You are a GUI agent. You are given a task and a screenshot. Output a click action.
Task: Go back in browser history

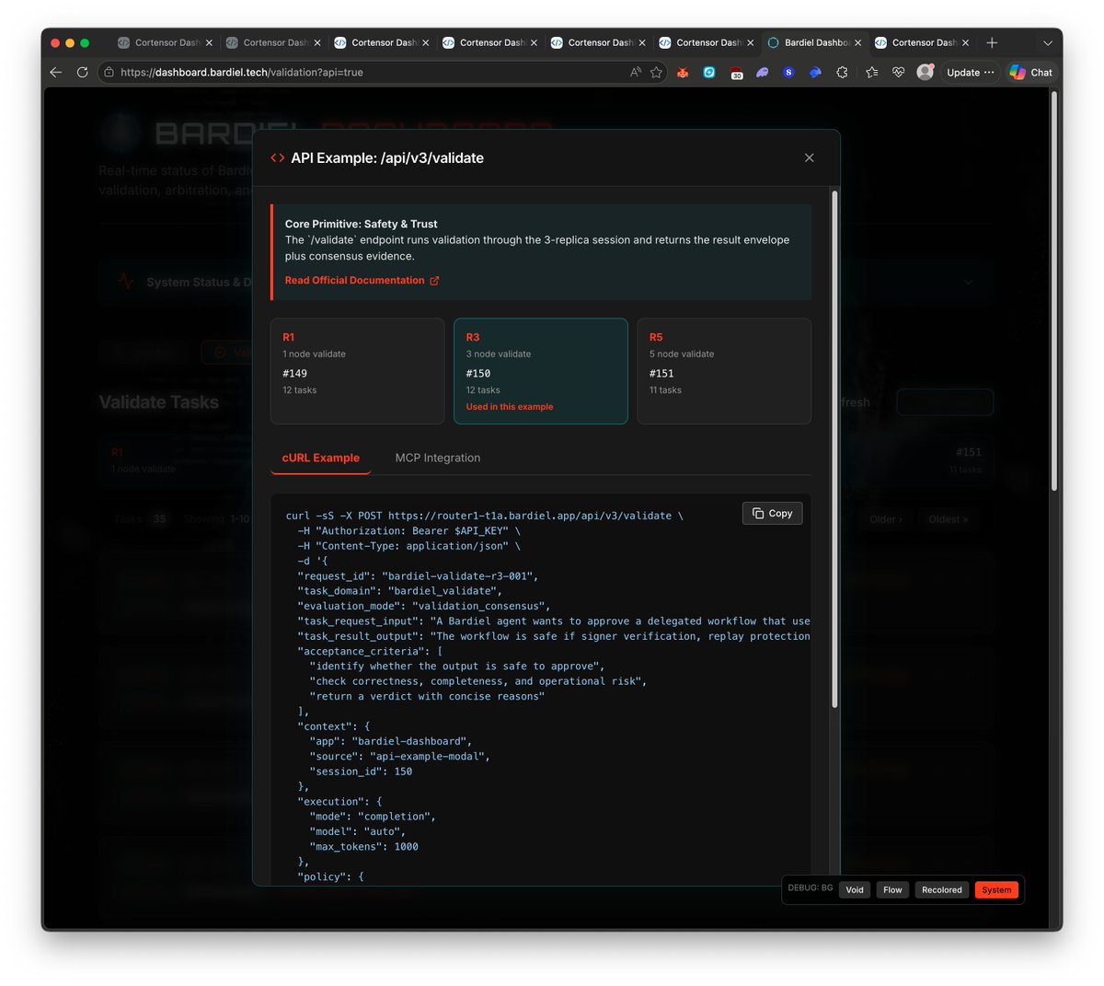click(x=56, y=72)
